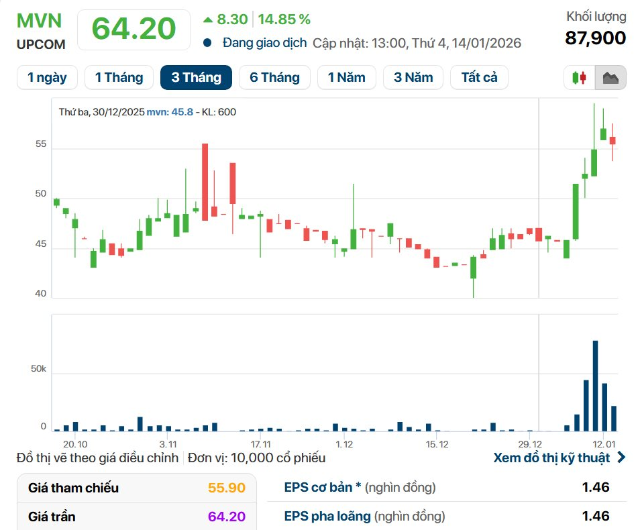Click the tallest volume bar near 12.01
The image size is (640, 530).
(x=594, y=386)
